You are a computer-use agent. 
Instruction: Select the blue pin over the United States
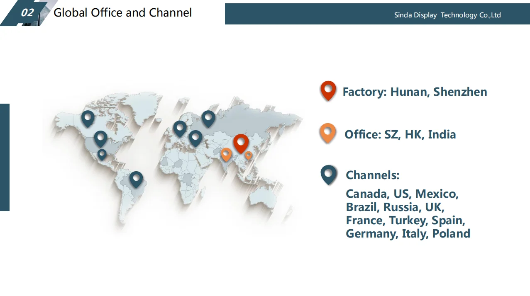pos(100,138)
